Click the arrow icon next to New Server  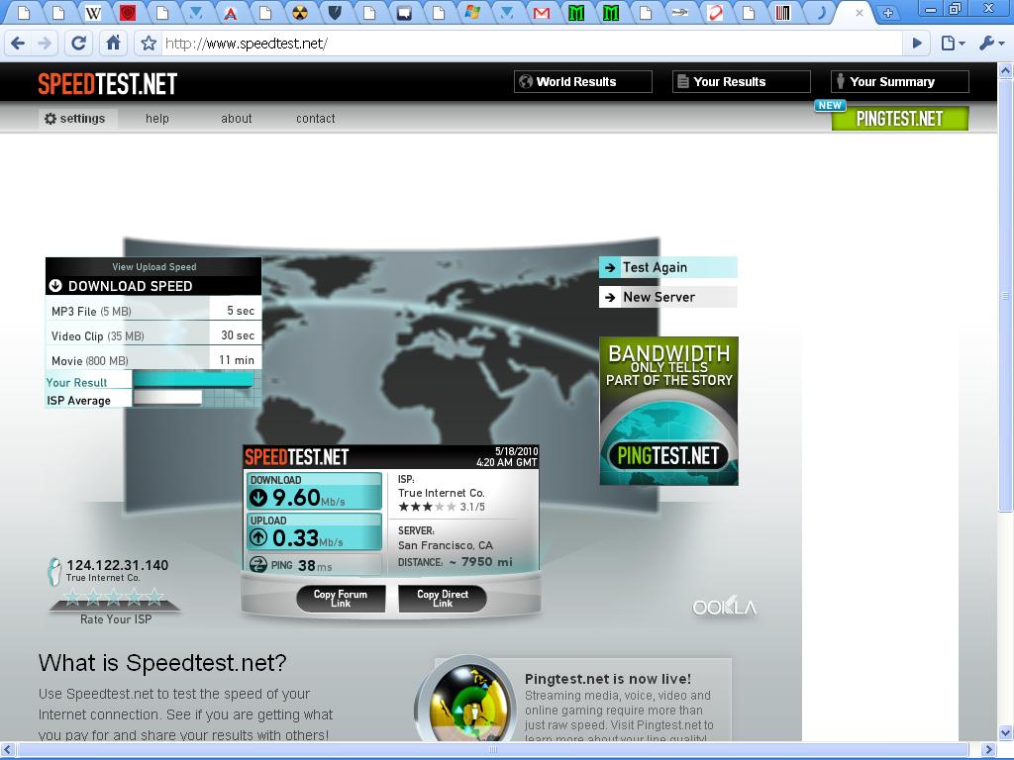[610, 297]
